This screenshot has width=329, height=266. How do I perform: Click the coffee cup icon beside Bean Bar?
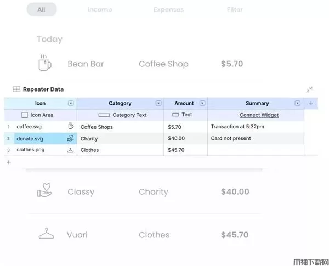click(x=45, y=63)
